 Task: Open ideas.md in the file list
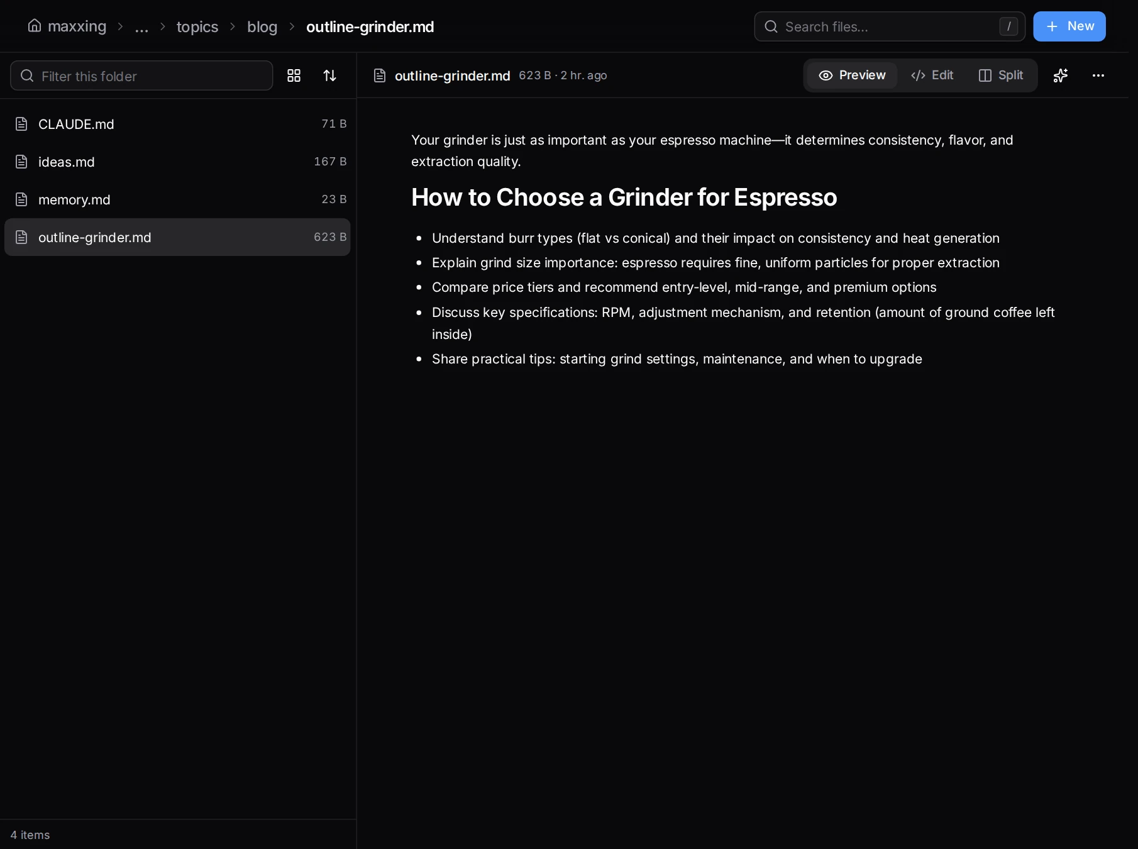click(x=177, y=162)
